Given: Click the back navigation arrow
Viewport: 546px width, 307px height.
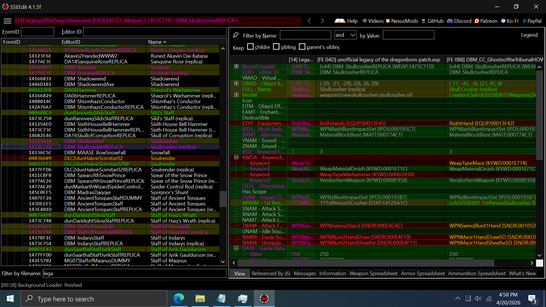Looking at the screenshot, I should [309, 21].
